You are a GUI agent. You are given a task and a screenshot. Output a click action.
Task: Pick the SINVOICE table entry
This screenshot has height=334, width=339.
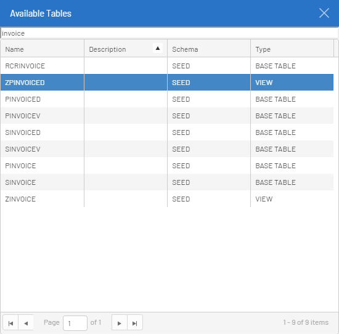167,182
